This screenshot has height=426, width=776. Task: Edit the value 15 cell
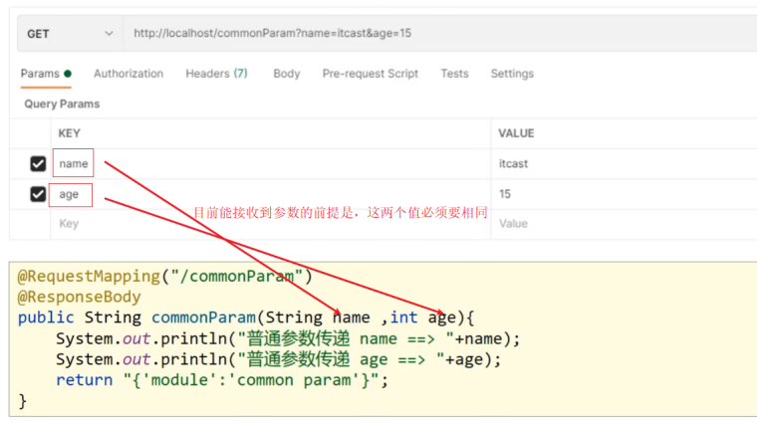[x=624, y=194]
